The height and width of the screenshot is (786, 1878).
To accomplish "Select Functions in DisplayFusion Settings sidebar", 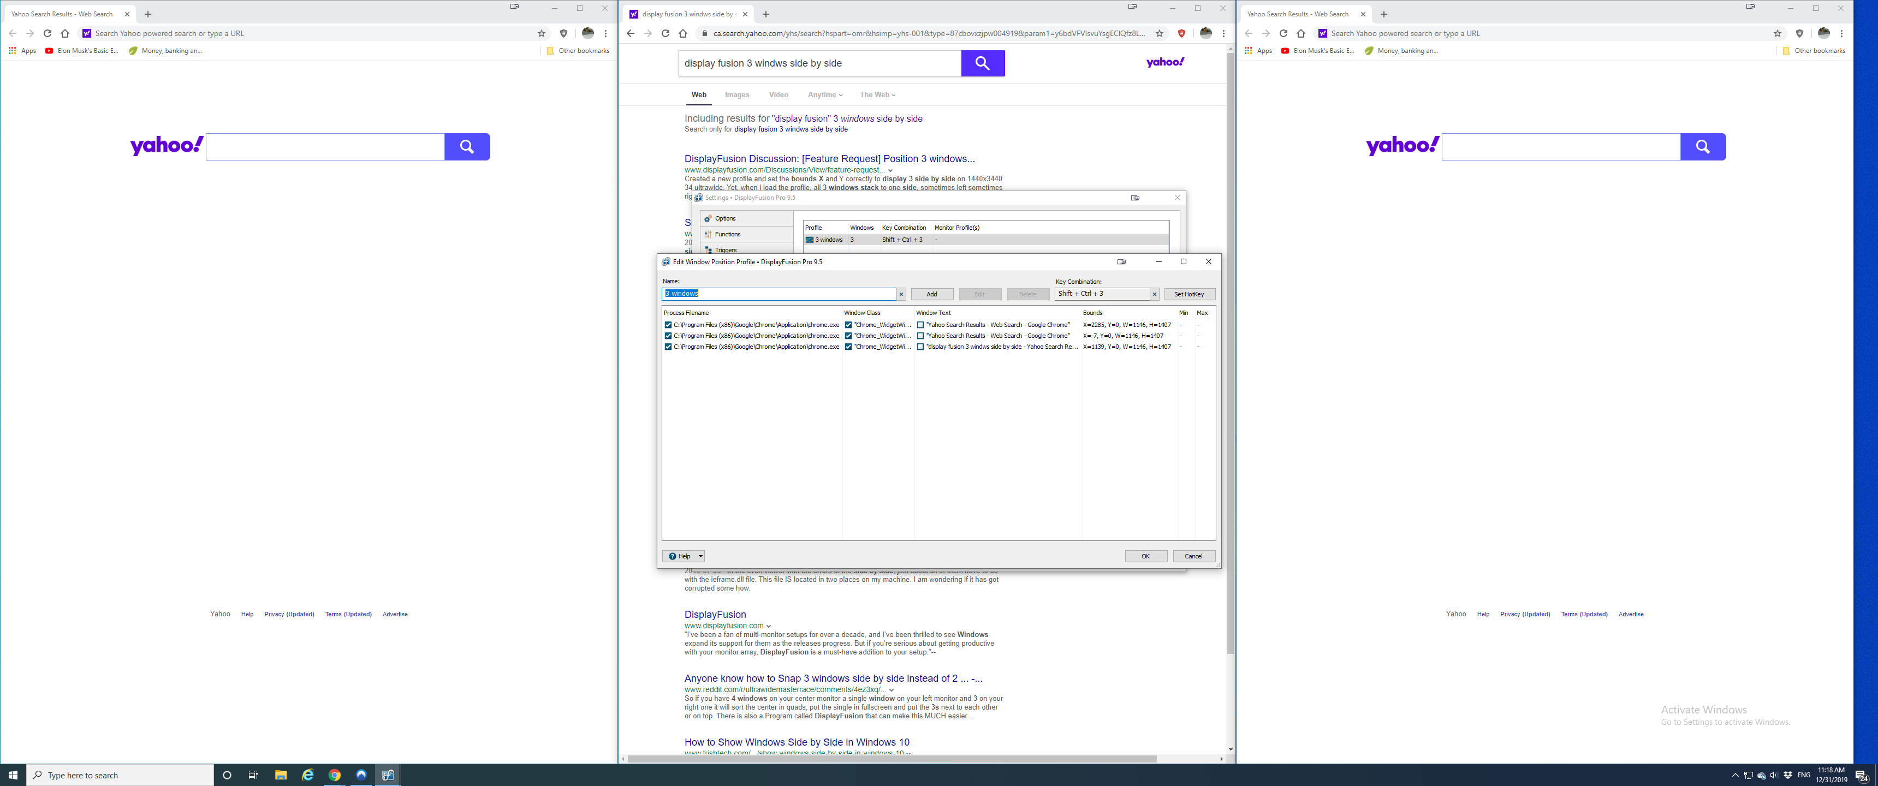I will (727, 234).
